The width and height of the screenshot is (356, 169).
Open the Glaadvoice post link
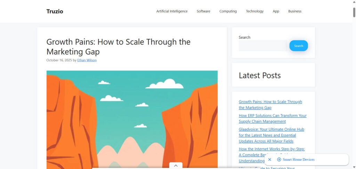pos(271,135)
